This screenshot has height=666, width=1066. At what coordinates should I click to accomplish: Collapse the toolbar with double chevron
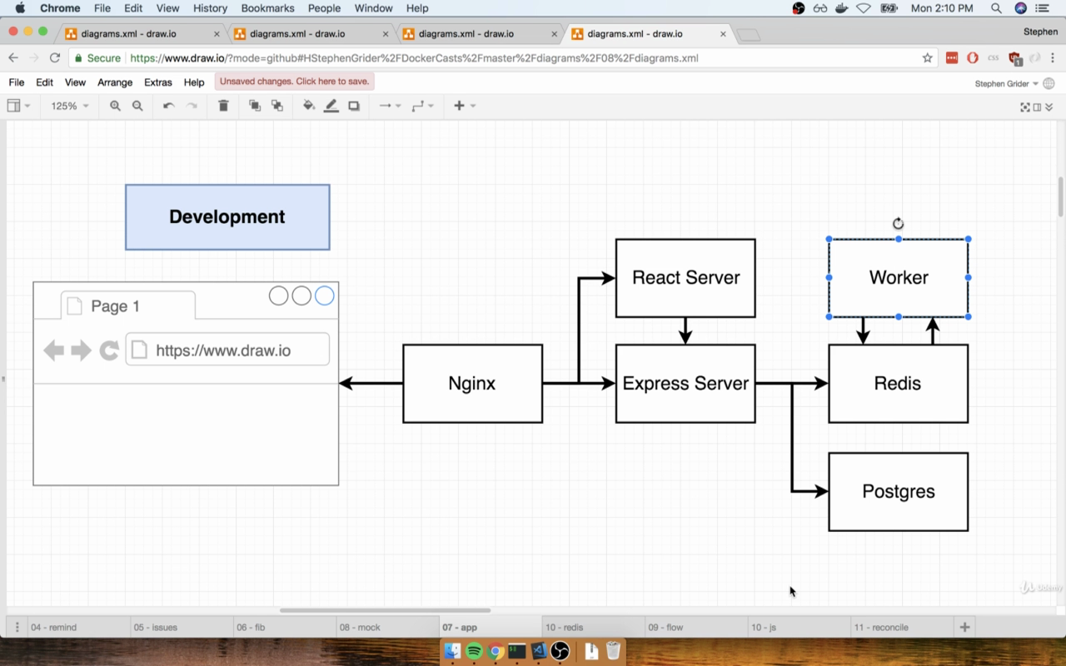1049,107
